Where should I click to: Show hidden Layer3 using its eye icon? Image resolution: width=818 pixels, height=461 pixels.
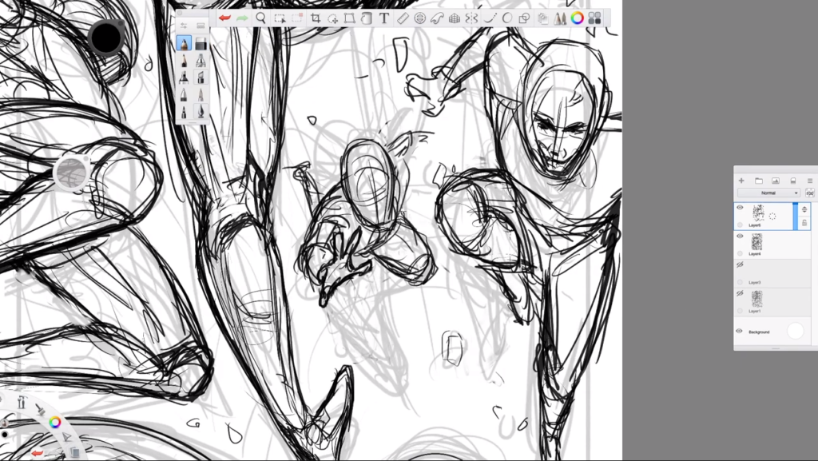coord(740,265)
